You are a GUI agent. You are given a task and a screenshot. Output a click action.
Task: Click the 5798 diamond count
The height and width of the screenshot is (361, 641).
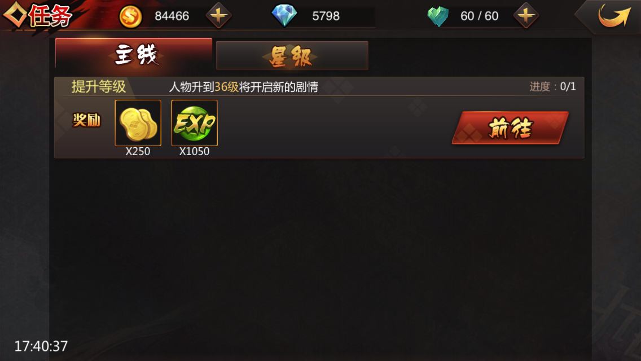[326, 16]
